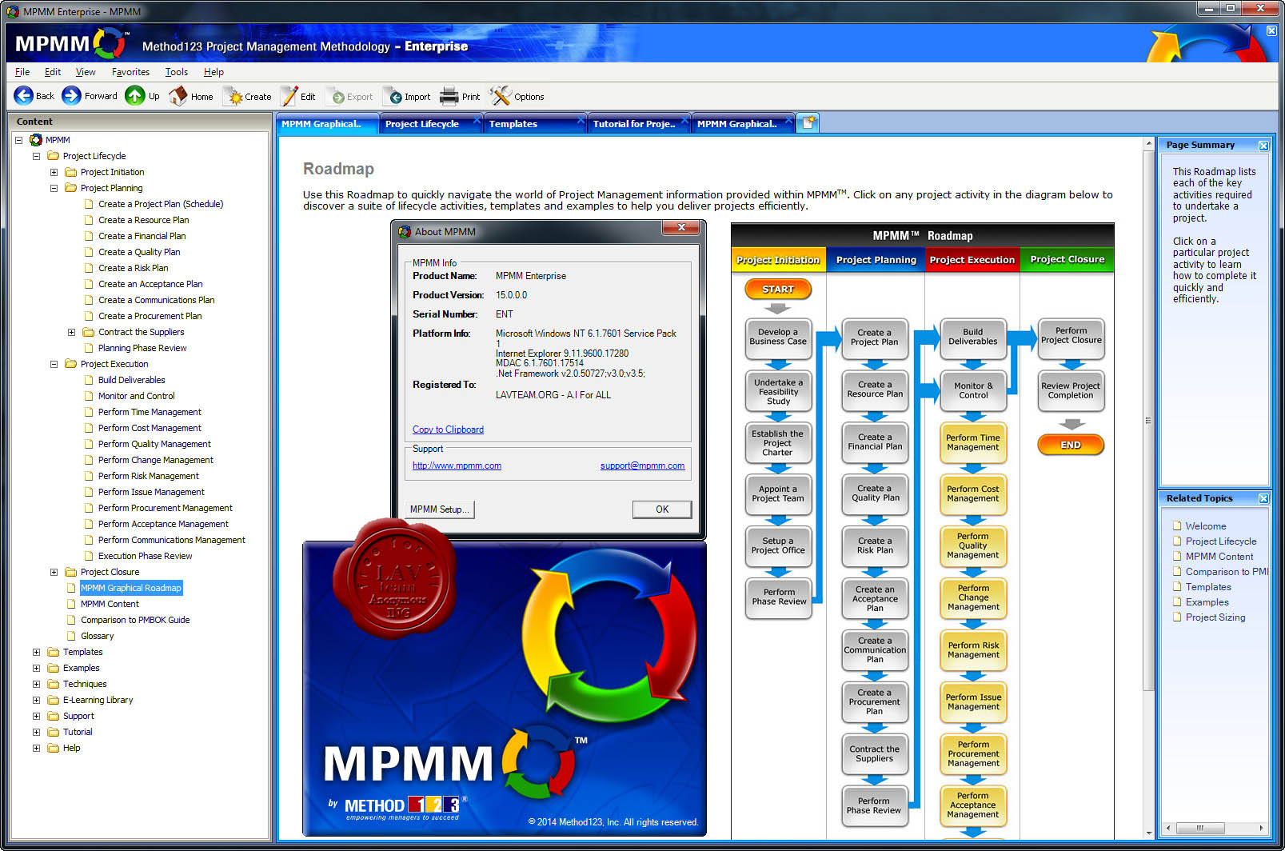Viewport: 1285px width, 851px height.
Task: Click the Project Initiation phase header
Action: (778, 260)
